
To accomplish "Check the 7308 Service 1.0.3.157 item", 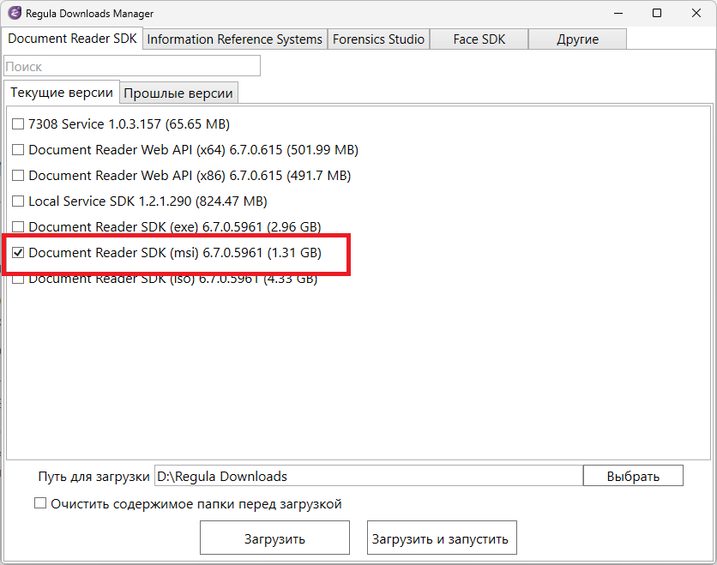I will [17, 123].
